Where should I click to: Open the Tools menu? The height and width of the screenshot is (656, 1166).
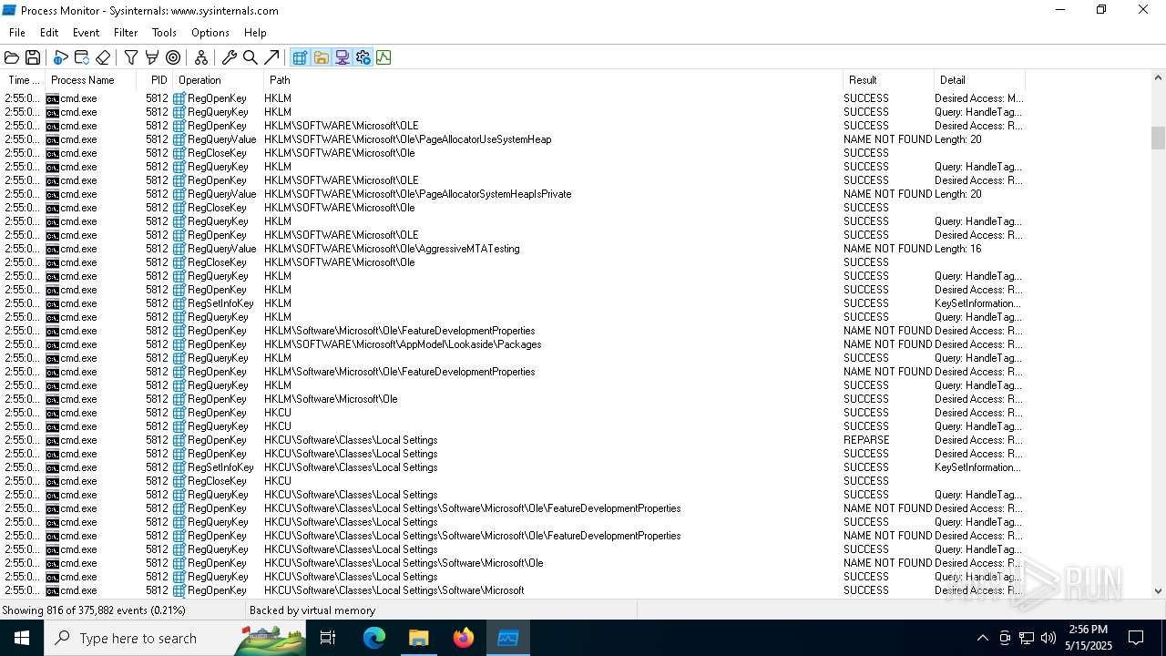point(164,32)
